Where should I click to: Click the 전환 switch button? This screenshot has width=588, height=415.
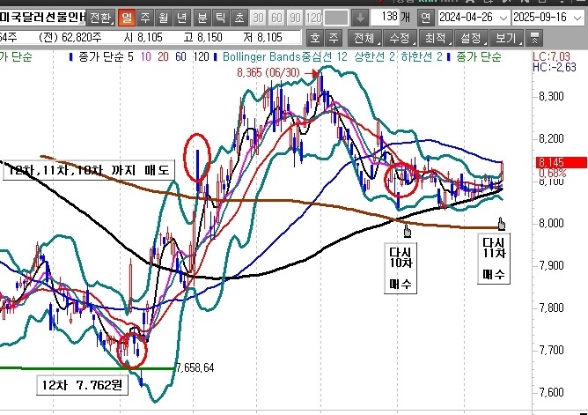click(x=101, y=18)
